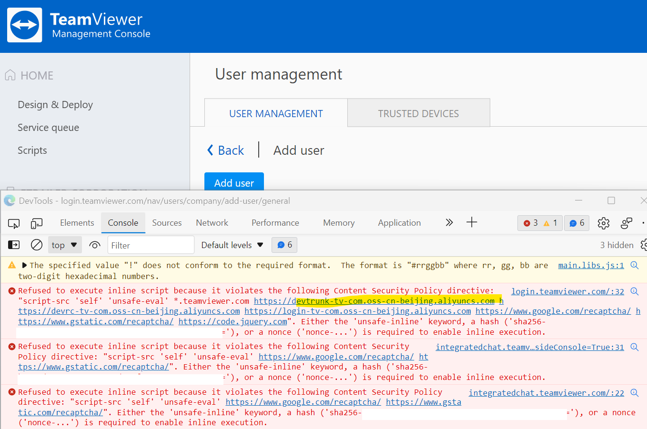Open the Elements DevTools tab
Screen dimensions: 647x429
click(77, 223)
